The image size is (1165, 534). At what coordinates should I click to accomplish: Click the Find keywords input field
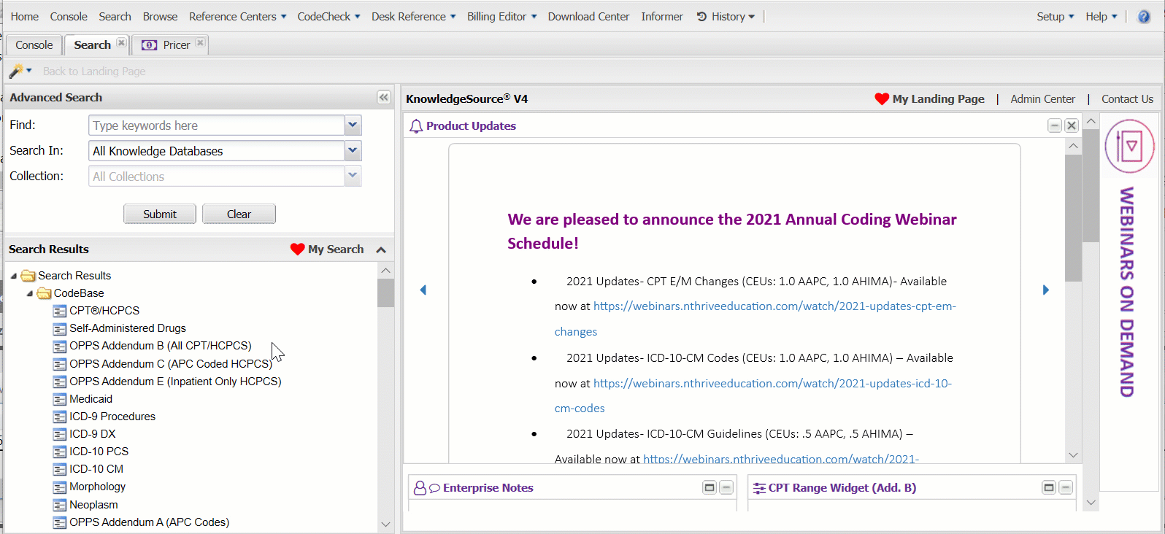coord(216,125)
